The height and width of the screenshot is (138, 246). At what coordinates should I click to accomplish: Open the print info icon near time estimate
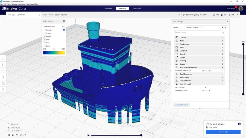click(x=239, y=124)
